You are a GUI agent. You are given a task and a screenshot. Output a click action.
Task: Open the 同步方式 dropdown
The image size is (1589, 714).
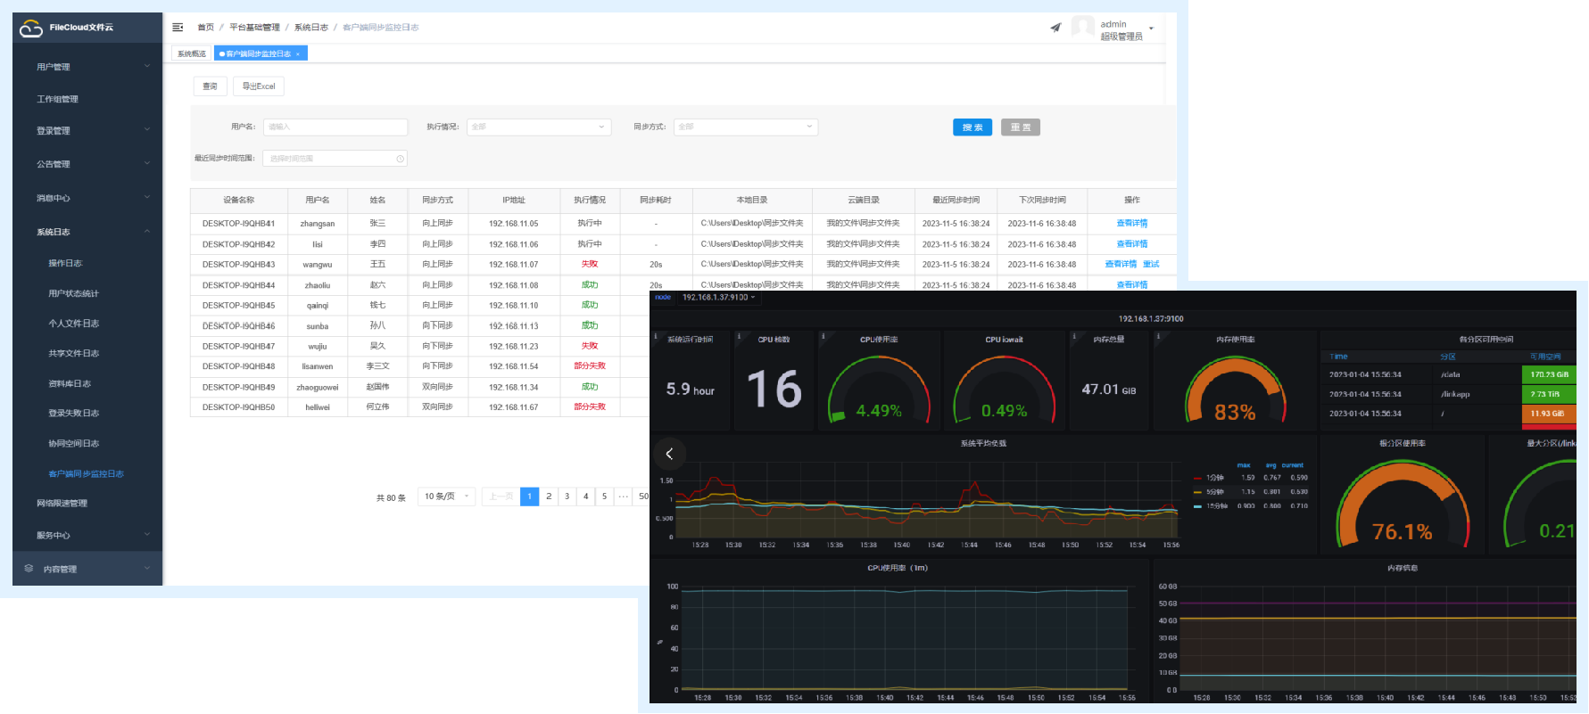click(745, 127)
